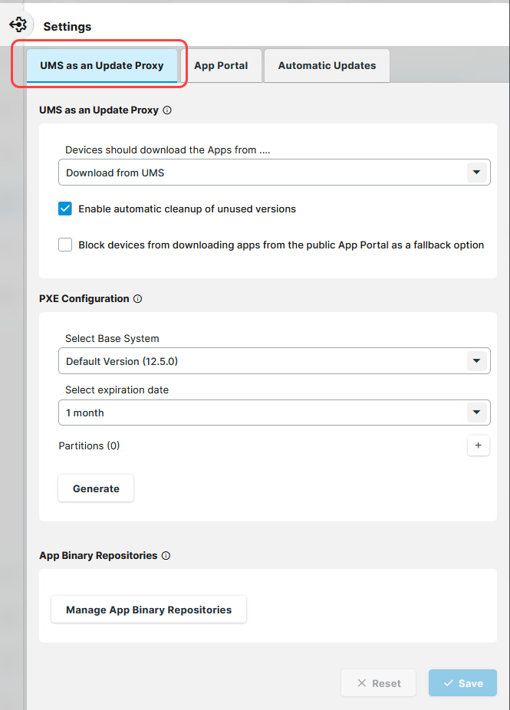510x710 pixels.
Task: Click Reset to discard changes
Action: (378, 683)
